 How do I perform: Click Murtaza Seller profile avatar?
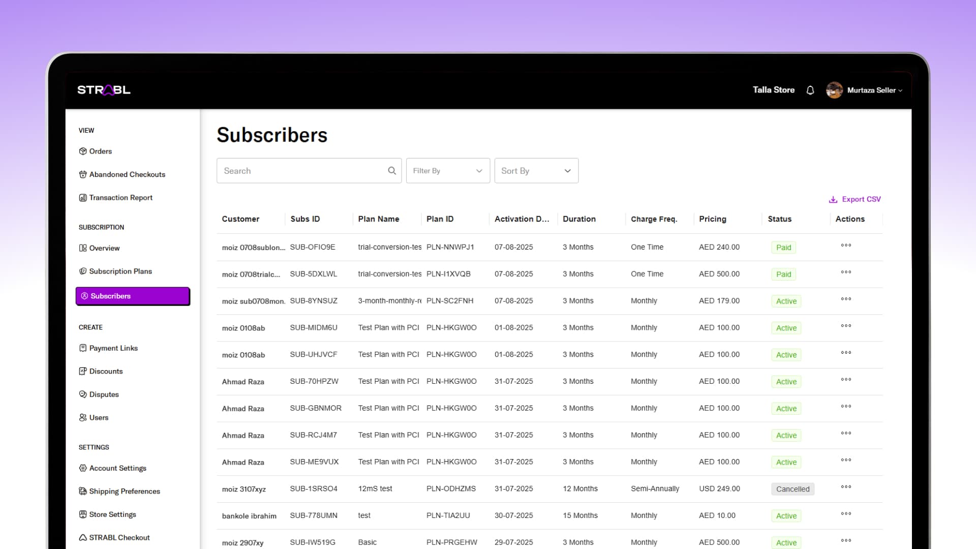(x=834, y=90)
